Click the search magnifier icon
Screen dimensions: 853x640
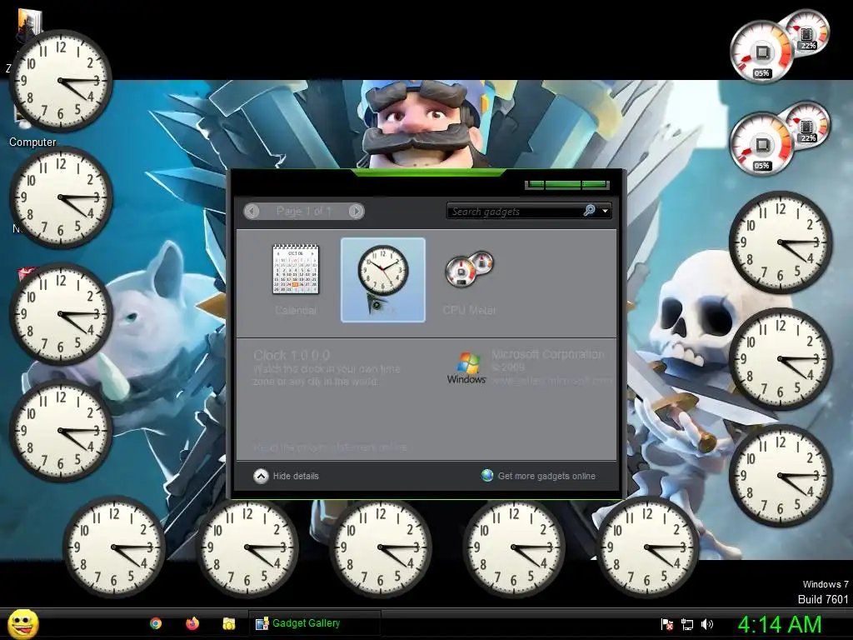[x=589, y=211]
